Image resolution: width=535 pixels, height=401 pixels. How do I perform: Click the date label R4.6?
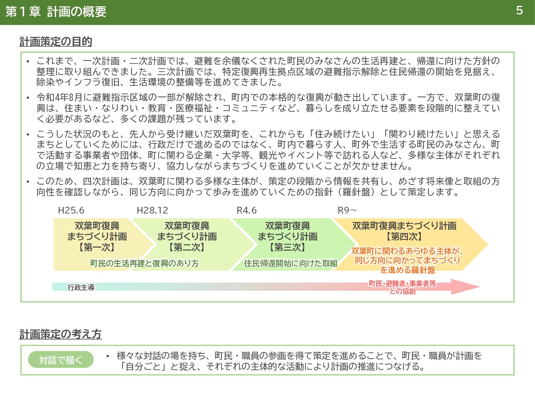pos(247,211)
